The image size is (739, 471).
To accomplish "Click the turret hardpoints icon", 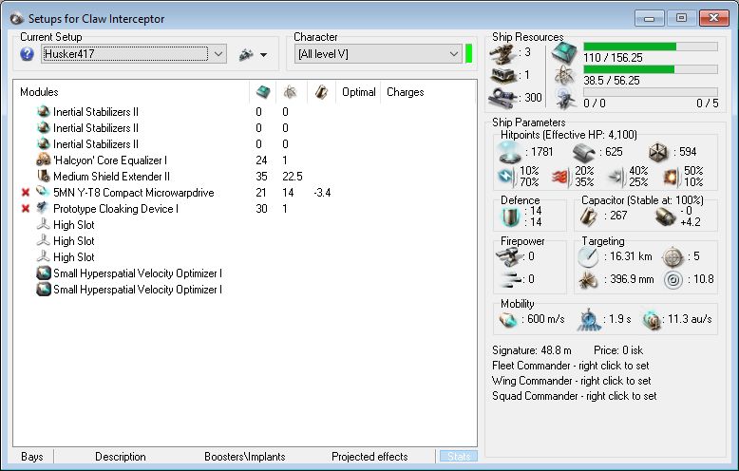I will [x=502, y=53].
